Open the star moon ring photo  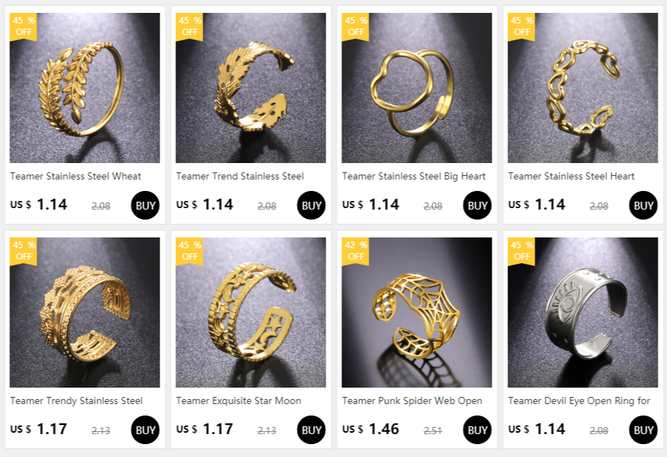tap(250, 313)
